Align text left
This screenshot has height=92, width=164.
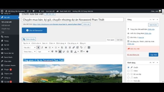[62, 48]
